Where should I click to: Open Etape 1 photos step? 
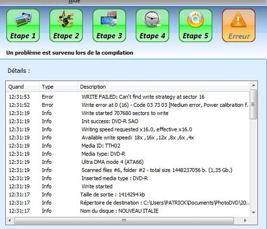tap(23, 26)
